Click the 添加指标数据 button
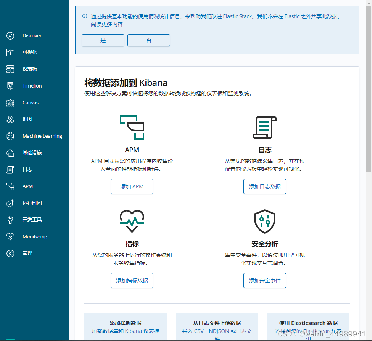The image size is (372, 341). click(132, 280)
